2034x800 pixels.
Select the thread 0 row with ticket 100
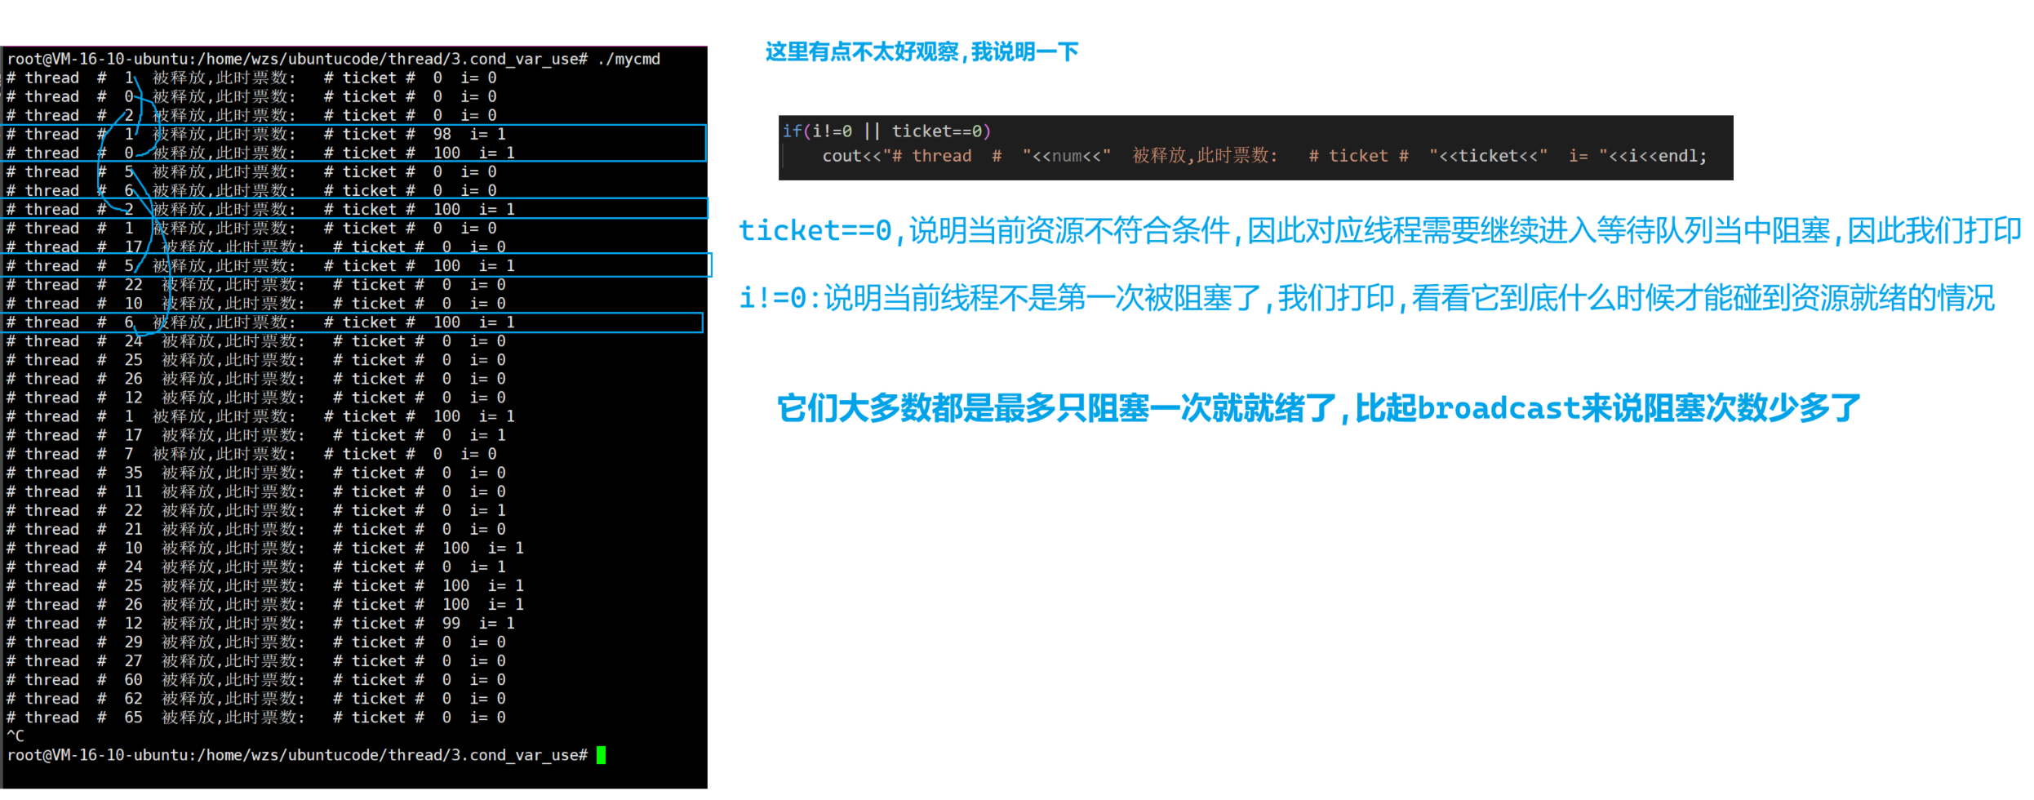[x=261, y=153]
